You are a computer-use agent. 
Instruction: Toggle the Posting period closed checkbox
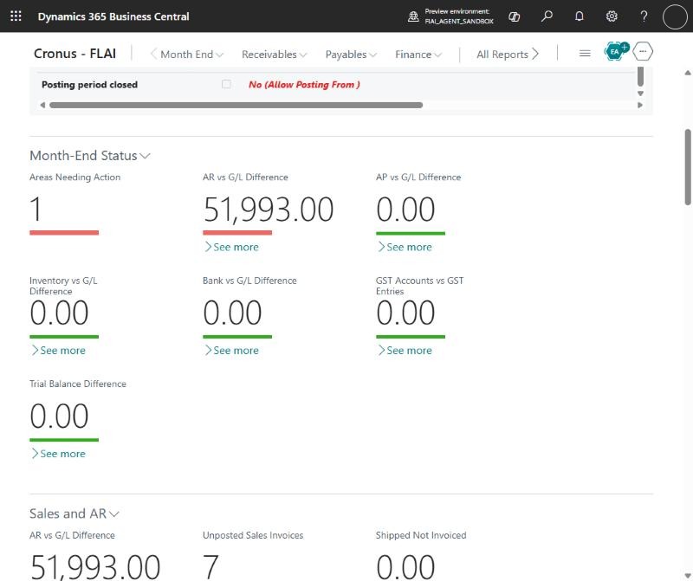point(226,84)
